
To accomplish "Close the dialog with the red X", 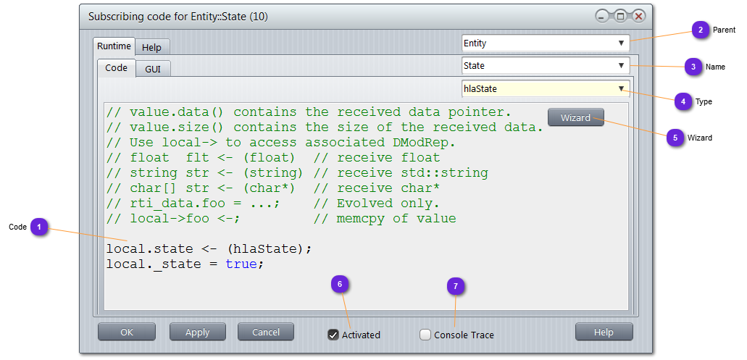I will click(638, 17).
